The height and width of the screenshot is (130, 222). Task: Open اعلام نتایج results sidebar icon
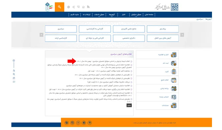pyautogui.click(x=174, y=80)
